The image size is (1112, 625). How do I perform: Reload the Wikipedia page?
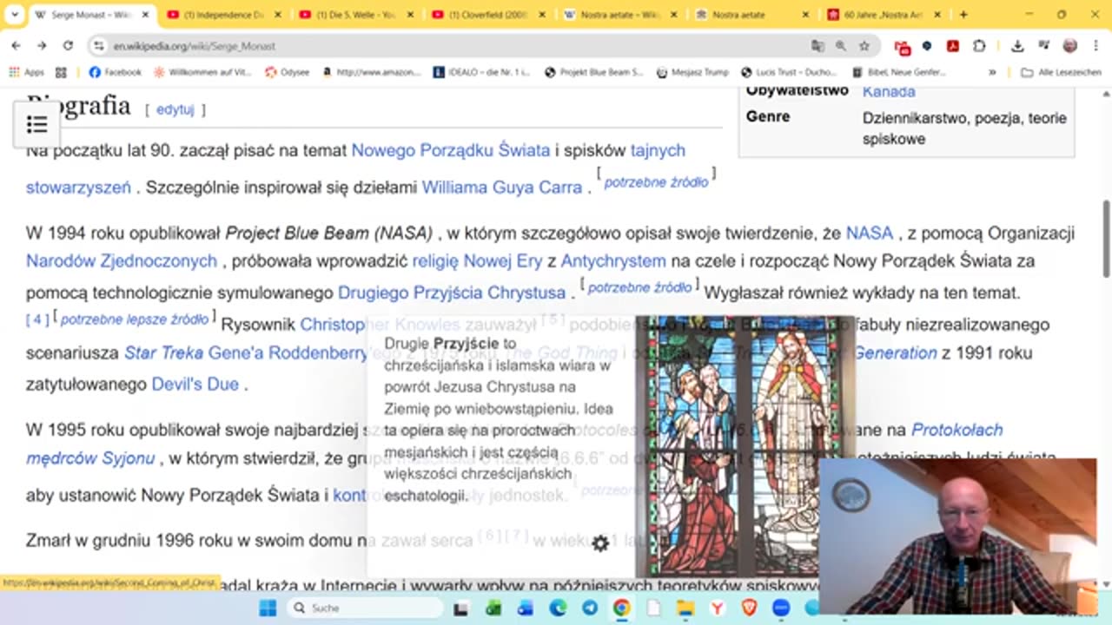coord(68,46)
